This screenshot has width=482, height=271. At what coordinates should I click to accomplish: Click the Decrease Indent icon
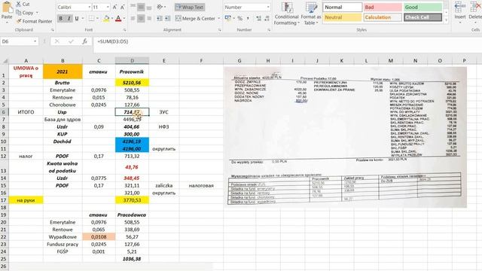[x=160, y=18]
